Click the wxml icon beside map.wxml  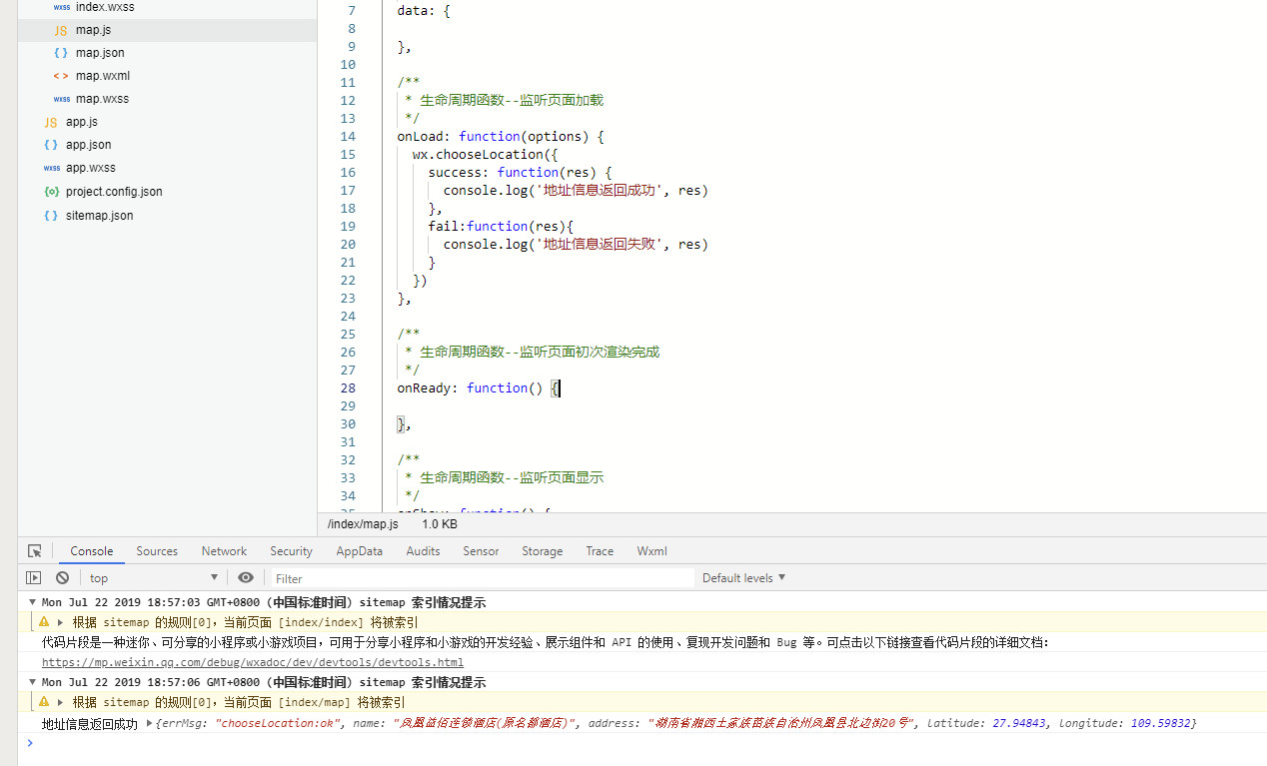coord(61,76)
